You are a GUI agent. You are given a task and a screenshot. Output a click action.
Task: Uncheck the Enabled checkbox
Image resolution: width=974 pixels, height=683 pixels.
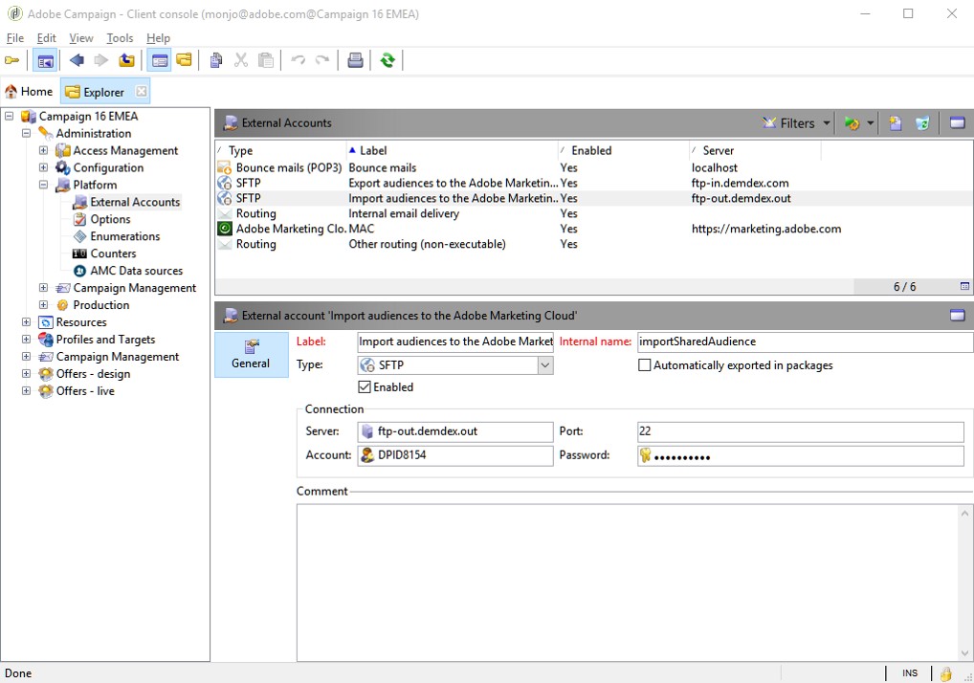point(365,386)
